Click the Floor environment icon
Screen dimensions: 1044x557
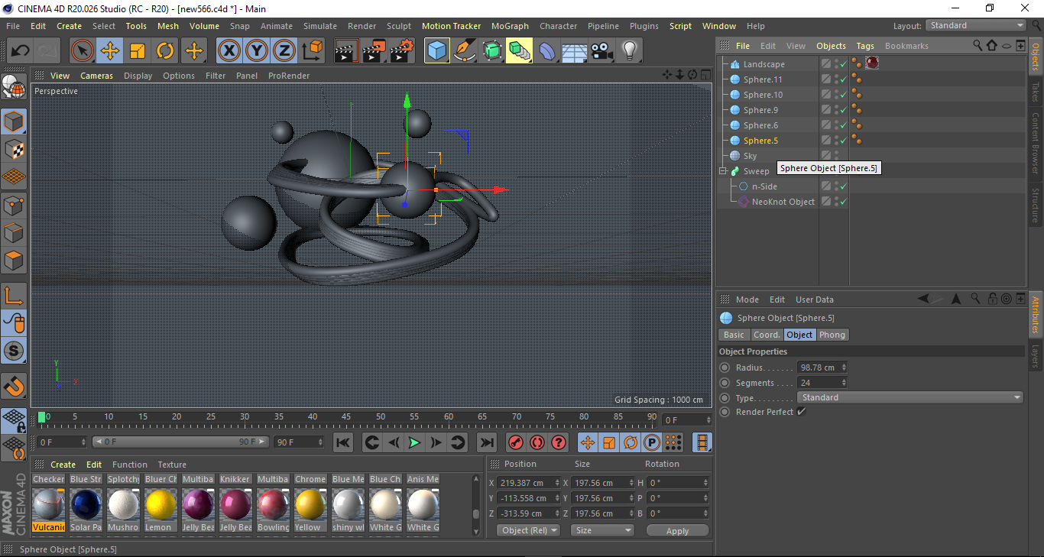click(x=574, y=51)
